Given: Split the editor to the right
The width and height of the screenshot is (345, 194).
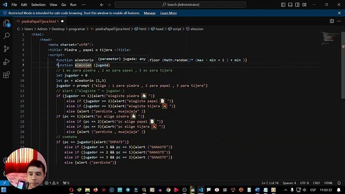Looking at the screenshot, I should pos(332,21).
